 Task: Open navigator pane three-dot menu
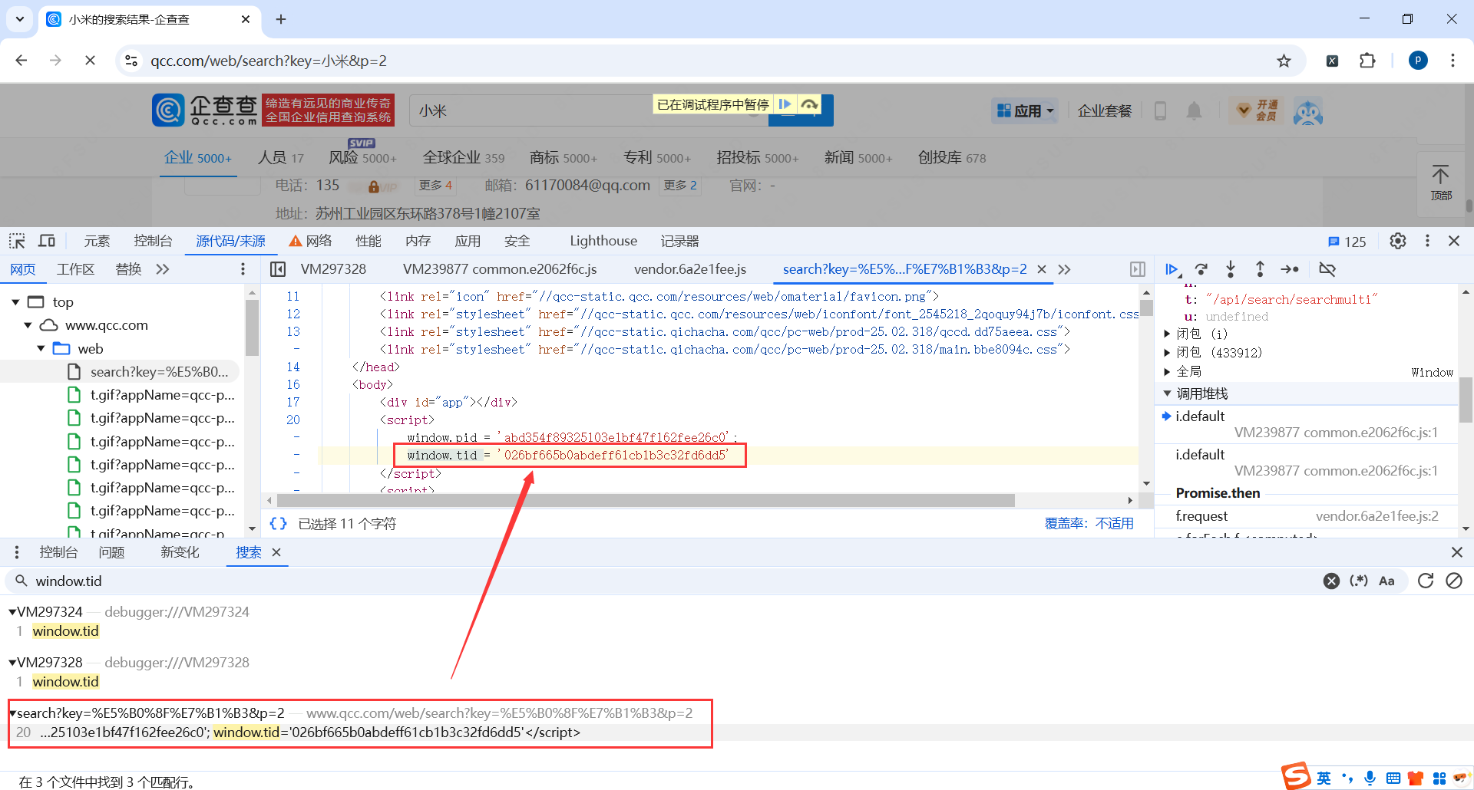pos(243,269)
